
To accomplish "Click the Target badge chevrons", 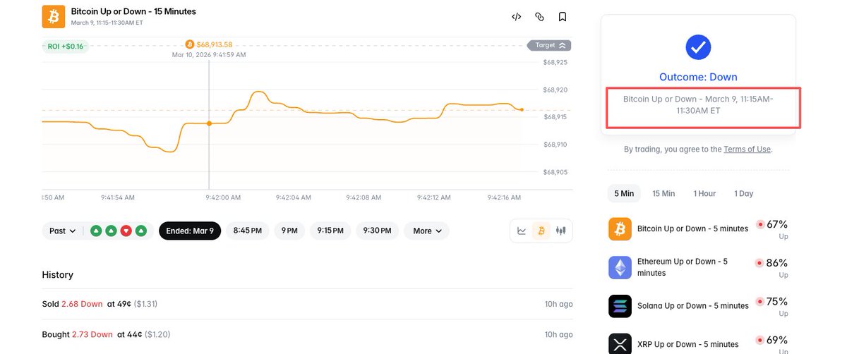I will pos(563,45).
